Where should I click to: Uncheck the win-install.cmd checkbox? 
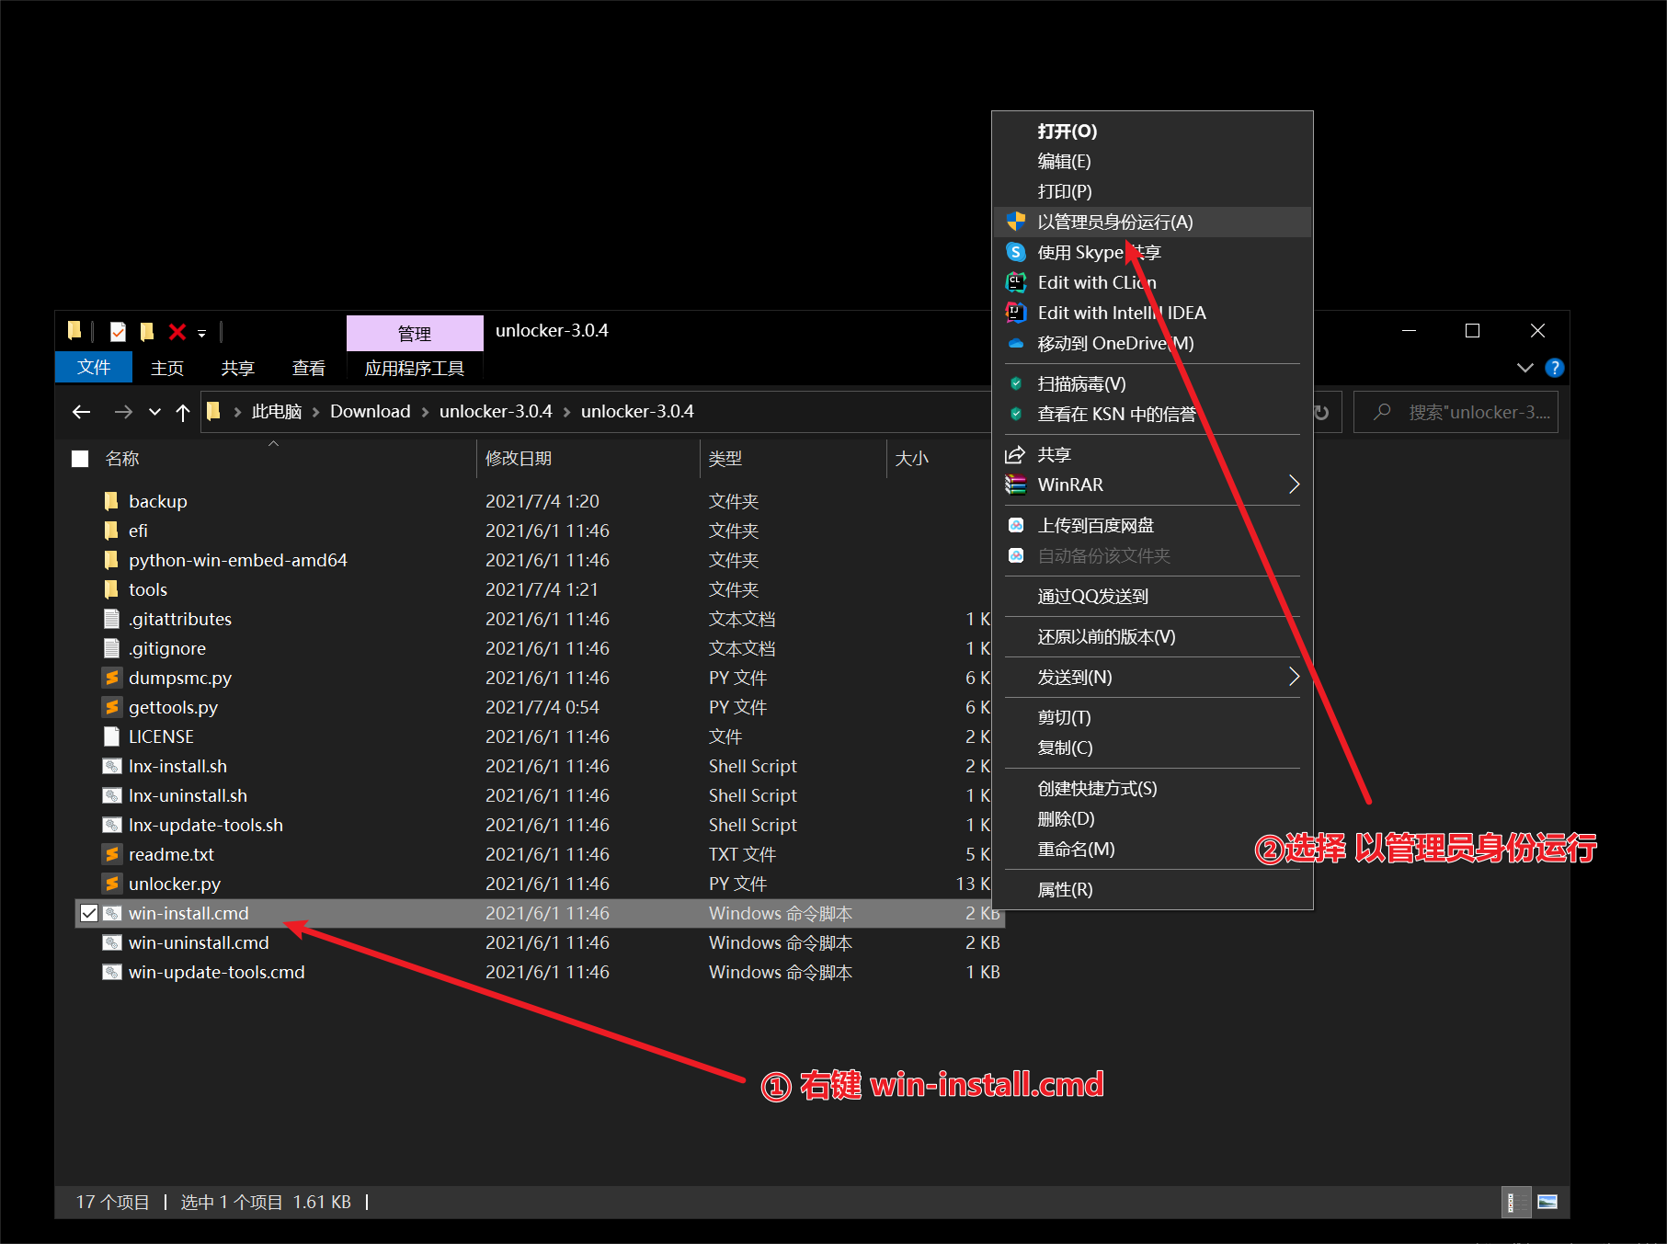click(89, 913)
